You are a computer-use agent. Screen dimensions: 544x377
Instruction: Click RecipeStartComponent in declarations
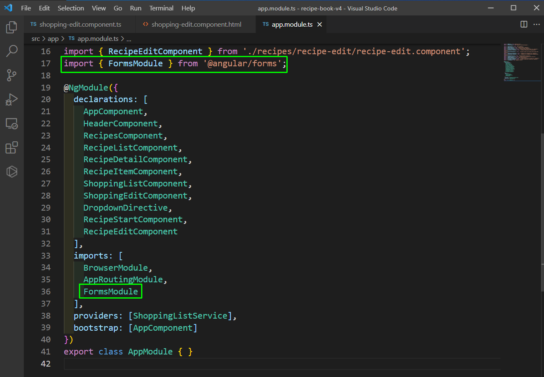click(133, 219)
